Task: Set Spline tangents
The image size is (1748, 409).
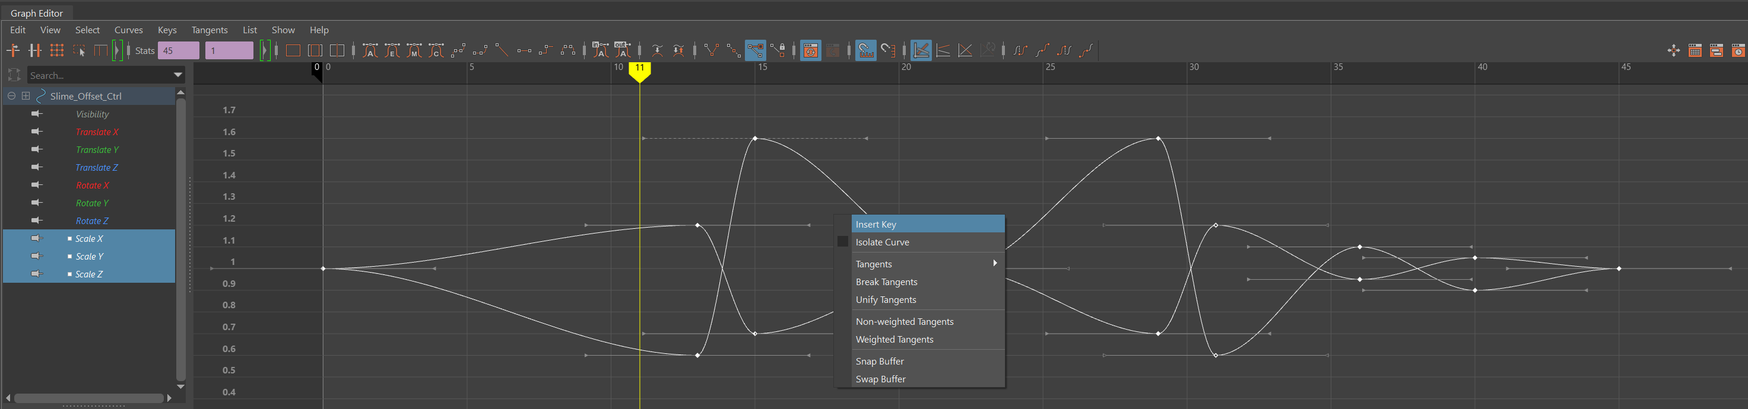Action: pos(458,50)
